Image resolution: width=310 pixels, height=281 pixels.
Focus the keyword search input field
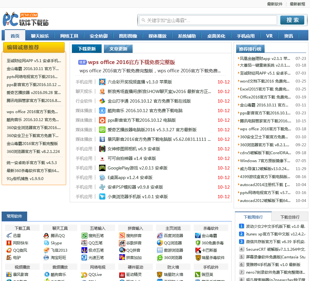(208, 20)
